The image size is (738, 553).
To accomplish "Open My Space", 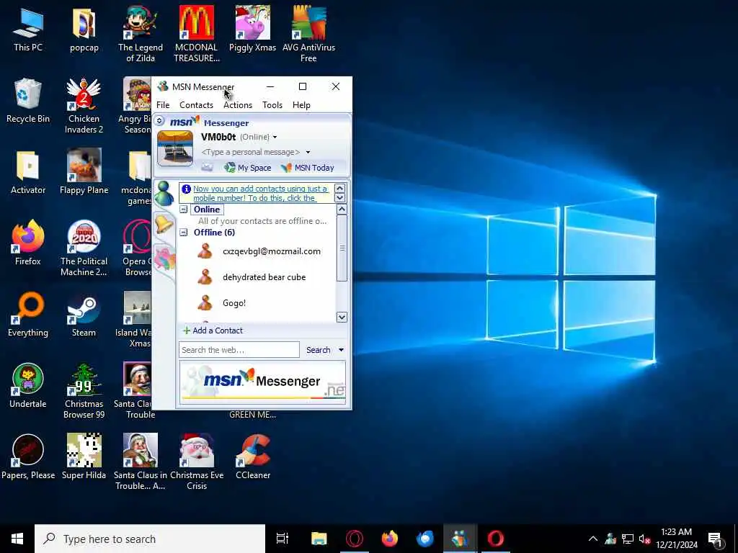I will [248, 167].
